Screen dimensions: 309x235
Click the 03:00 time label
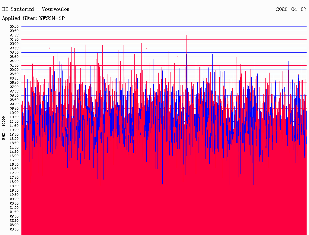[x=14, y=52]
